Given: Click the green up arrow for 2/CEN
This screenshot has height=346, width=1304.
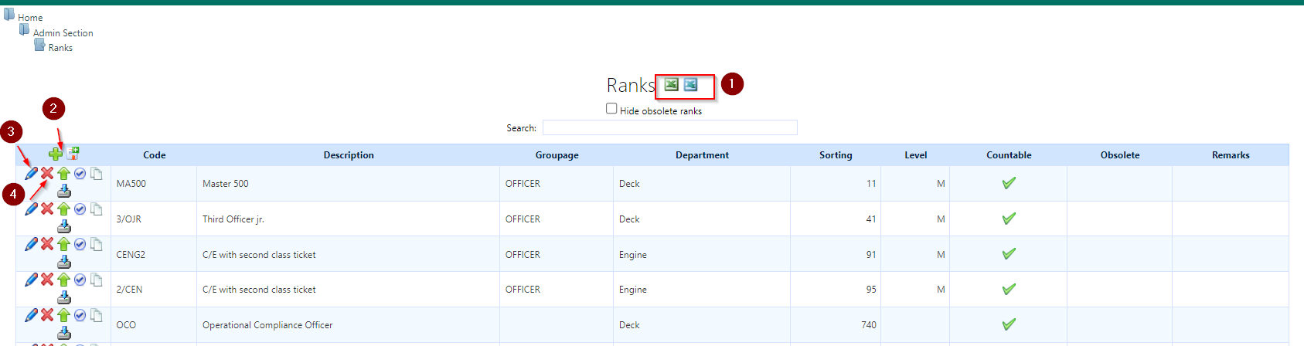Looking at the screenshot, I should click(63, 280).
